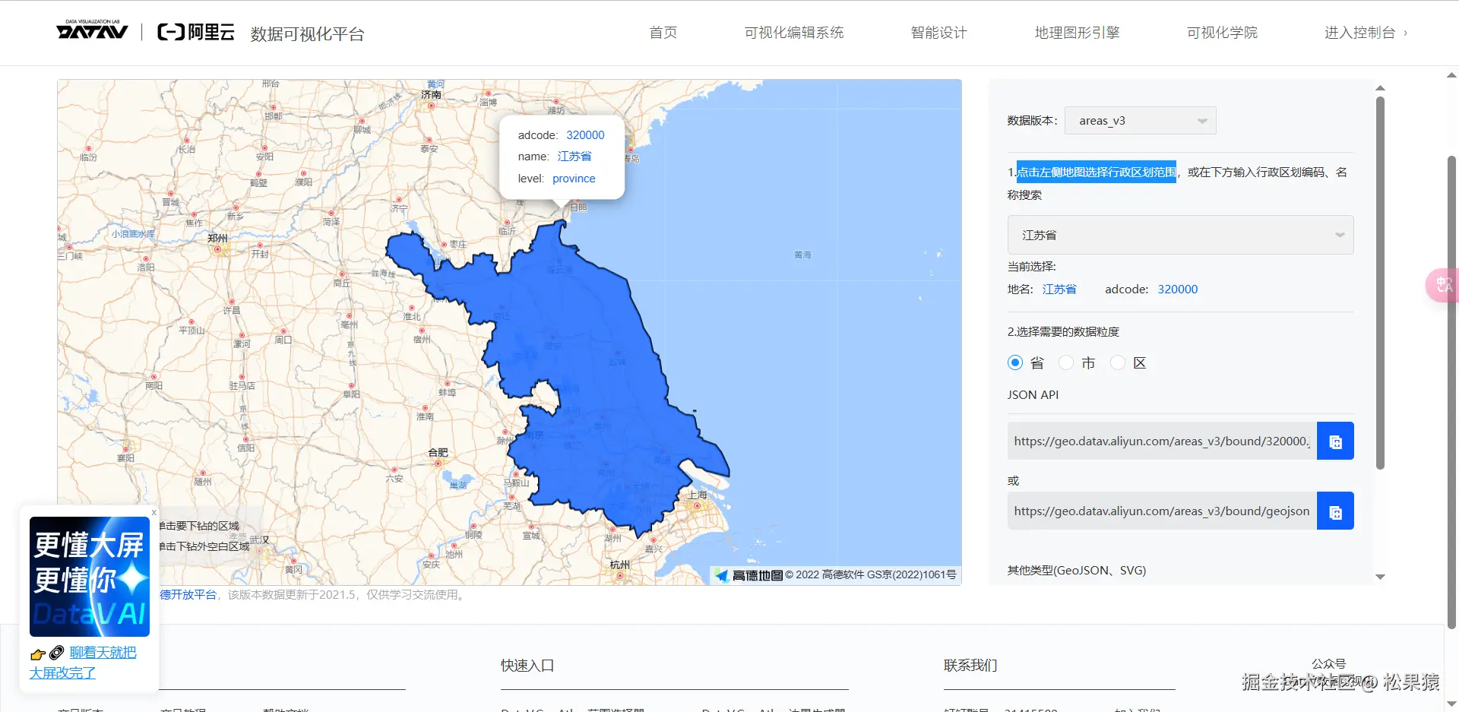
Task: Click 进入控制台 in the header
Action: click(1366, 33)
